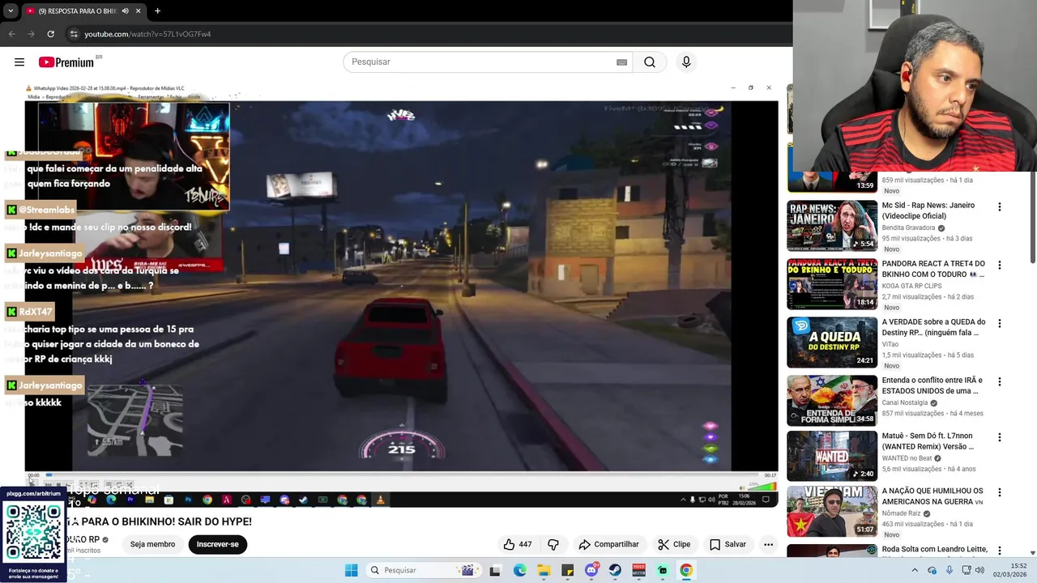Click the YouTube search magnifier button
Viewport: 1037px width, 583px height.
650,62
